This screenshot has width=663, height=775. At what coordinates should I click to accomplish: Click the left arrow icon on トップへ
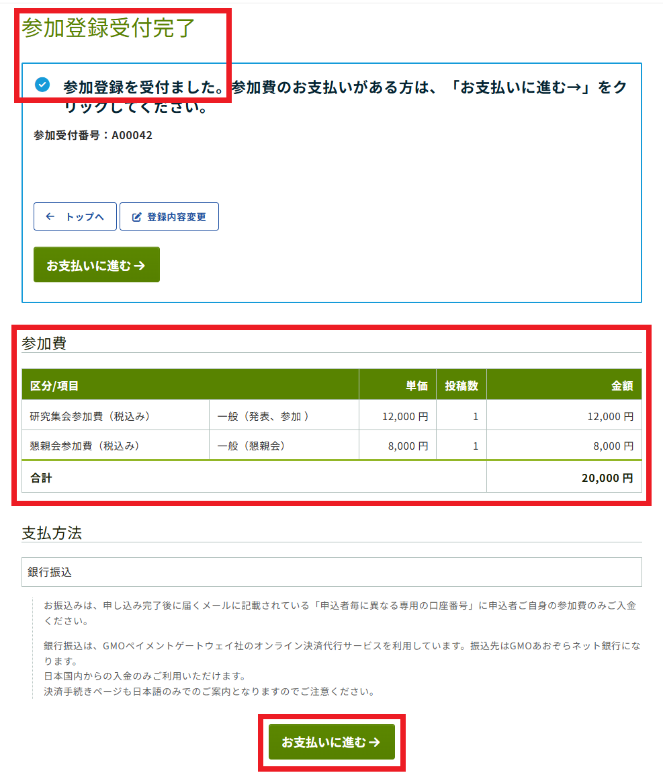[50, 217]
